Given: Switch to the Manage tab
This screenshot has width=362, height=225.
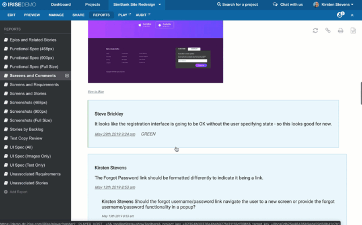Looking at the screenshot, I should pos(56,15).
